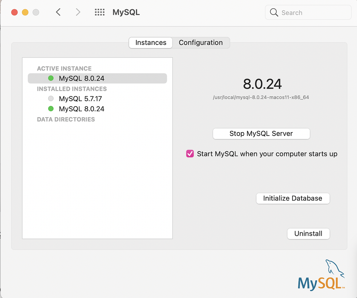Click the green status dot beside active MySQL 8.0.24
This screenshot has width=357, height=298.
[51, 78]
